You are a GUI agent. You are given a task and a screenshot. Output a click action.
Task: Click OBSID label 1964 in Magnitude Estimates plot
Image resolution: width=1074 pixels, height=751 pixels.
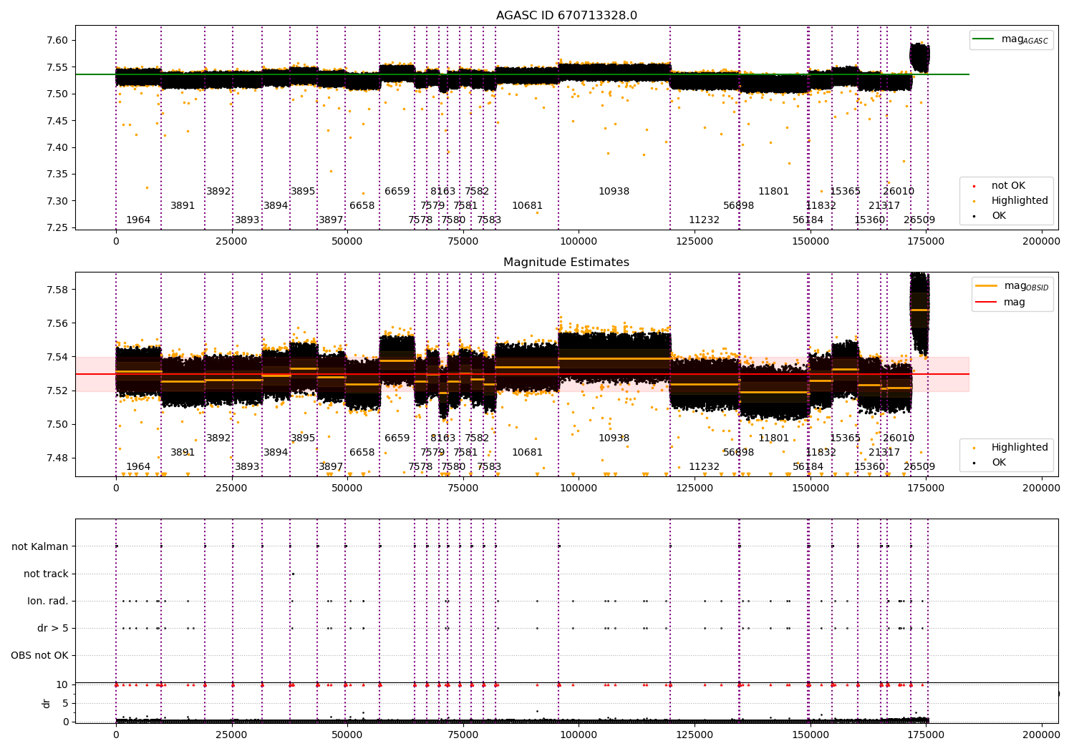[138, 467]
